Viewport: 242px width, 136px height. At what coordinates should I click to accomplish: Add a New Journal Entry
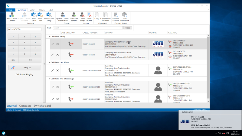[x=49, y=17]
